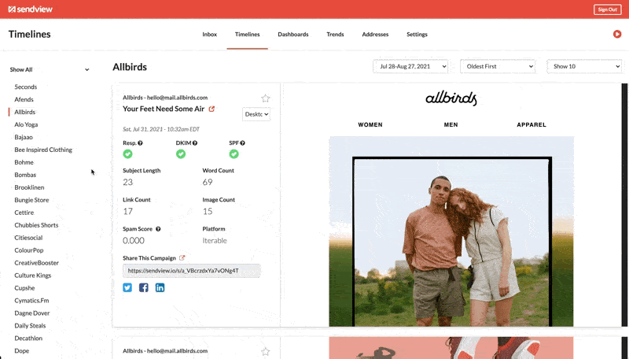The height and width of the screenshot is (359, 629).
Task: Select Bombas in sidebar list
Action: pos(25,175)
